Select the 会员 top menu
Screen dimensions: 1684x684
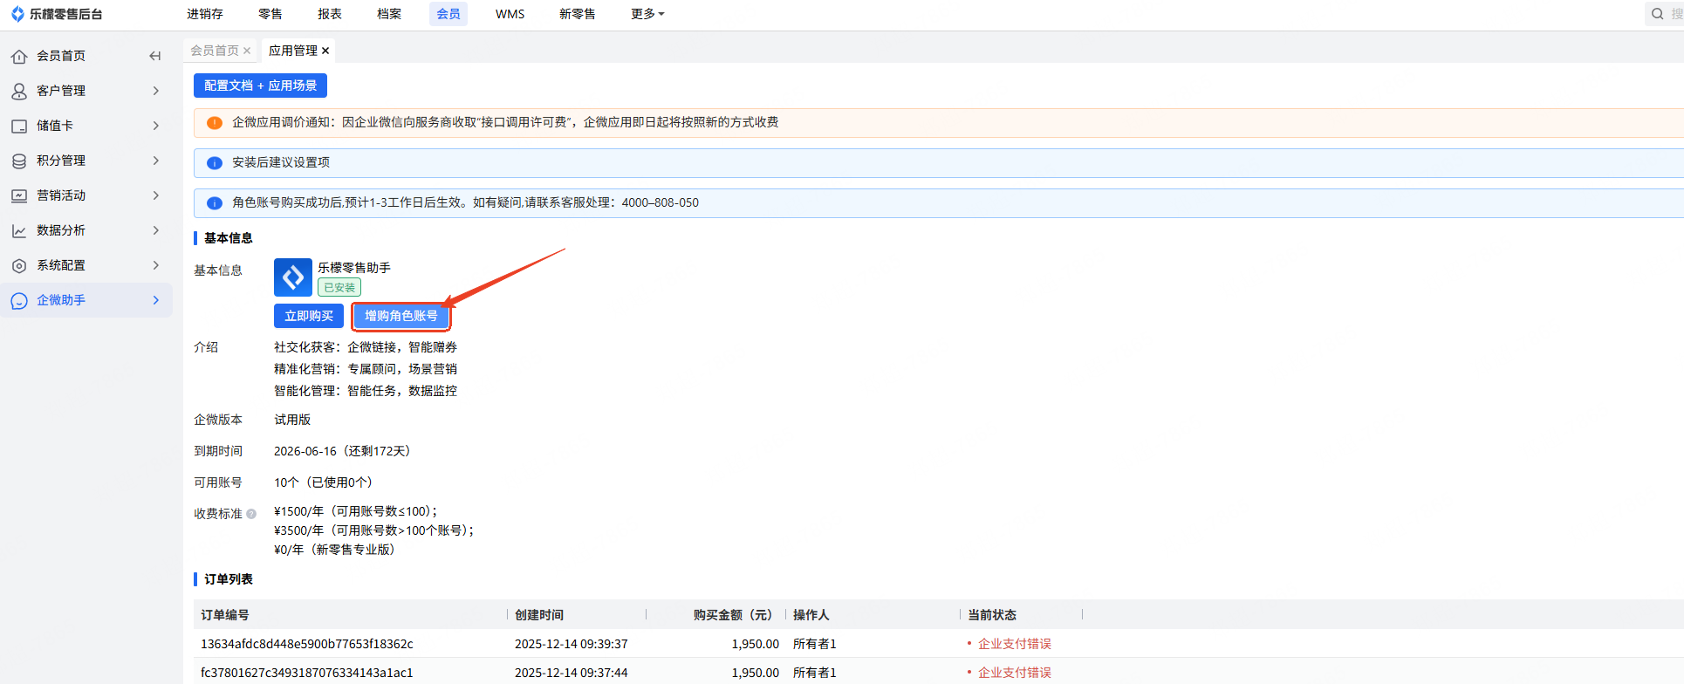pyautogui.click(x=448, y=14)
